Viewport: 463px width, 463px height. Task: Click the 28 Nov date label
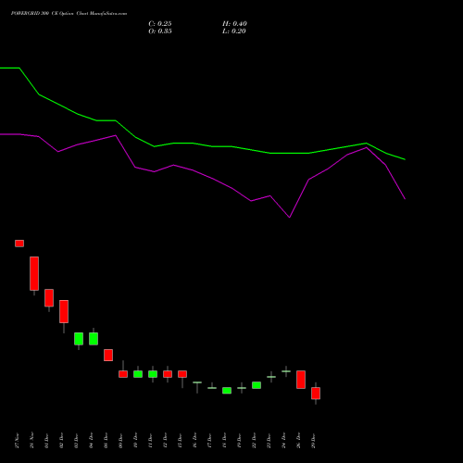click(x=32, y=441)
